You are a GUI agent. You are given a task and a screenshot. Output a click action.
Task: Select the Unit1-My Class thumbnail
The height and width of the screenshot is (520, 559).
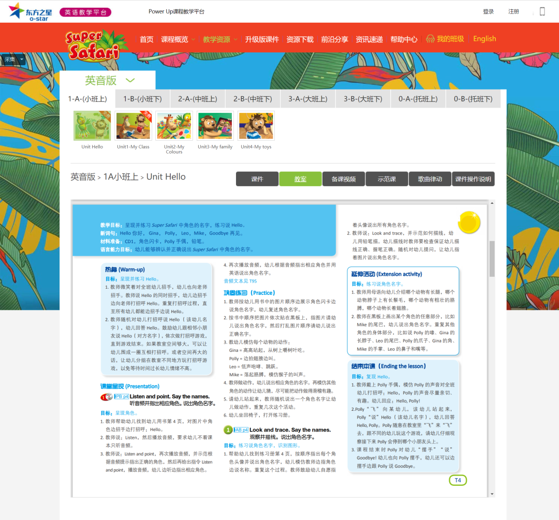pos(133,126)
